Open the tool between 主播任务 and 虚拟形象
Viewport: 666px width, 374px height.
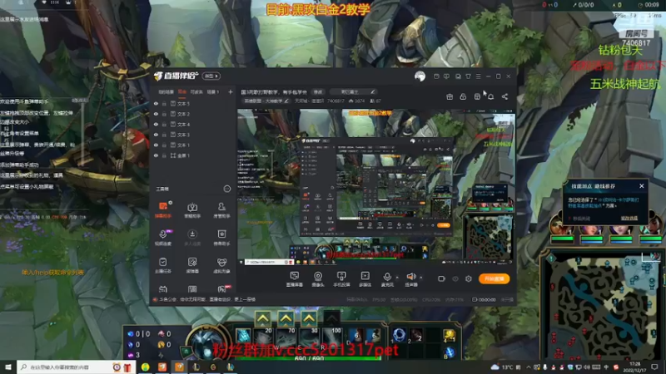192,265
